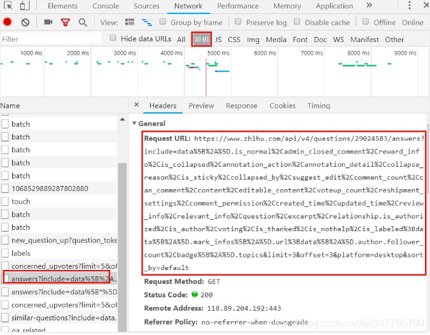Select the inspect element picker icon
The height and width of the screenshot is (335, 430).
8,6
